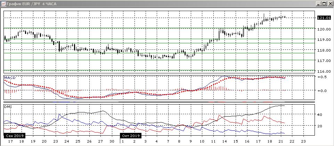This screenshot has height=146, width=334.
Task: Select the Сен 2019 month marker
Action: pos(14,136)
